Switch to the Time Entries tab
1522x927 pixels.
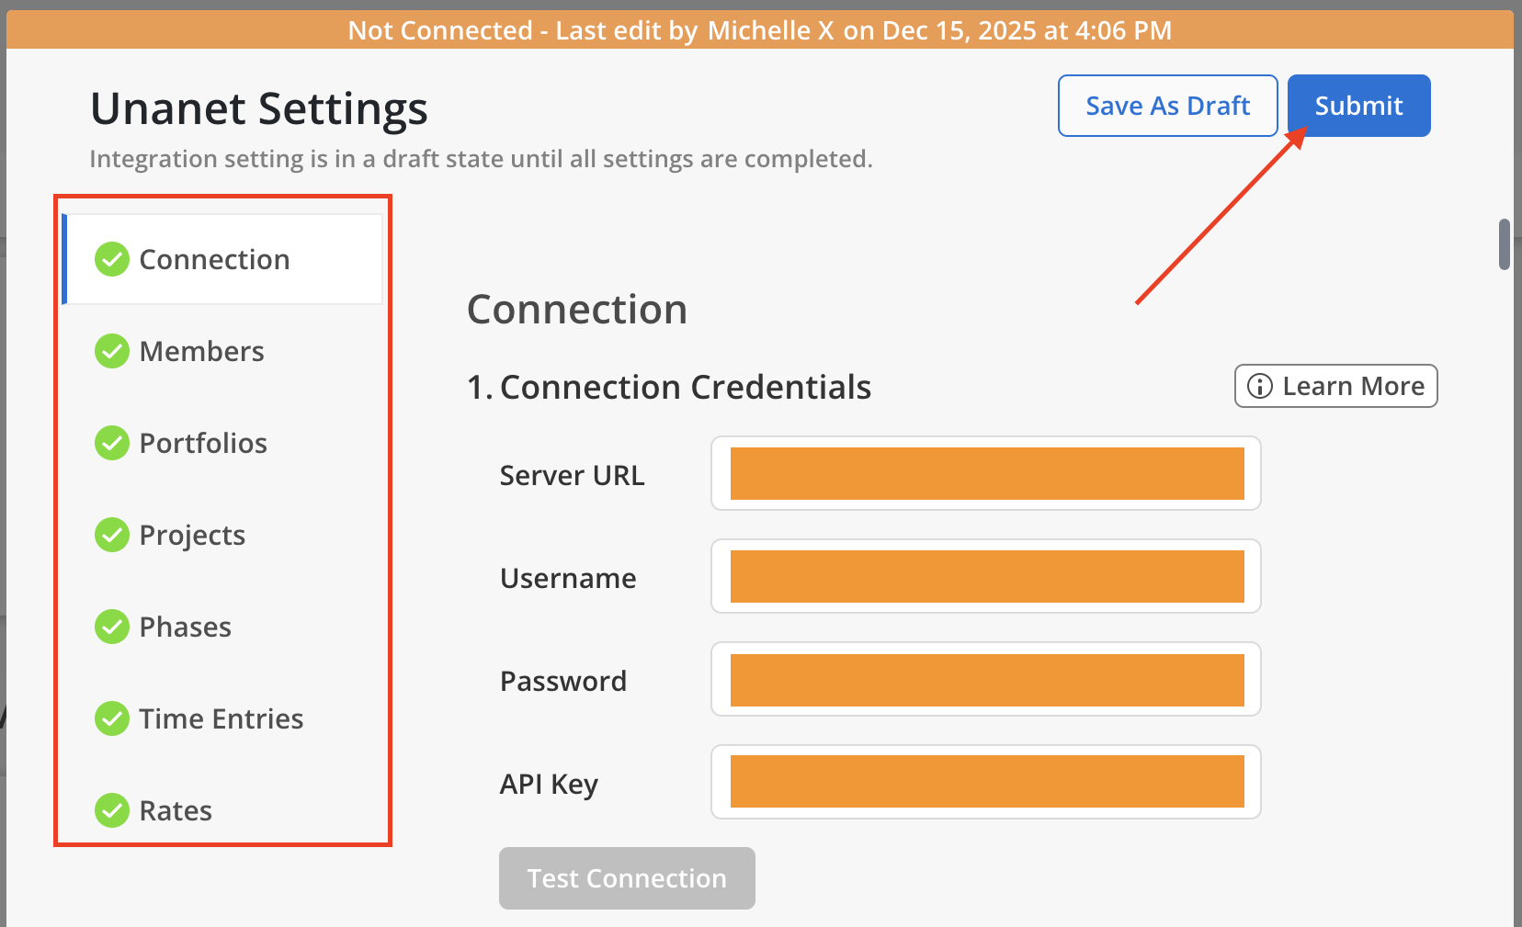pyautogui.click(x=222, y=718)
